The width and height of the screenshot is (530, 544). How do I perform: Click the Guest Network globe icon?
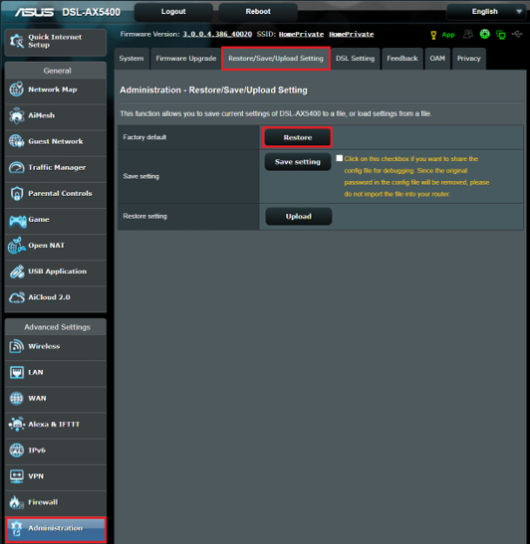coord(16,141)
